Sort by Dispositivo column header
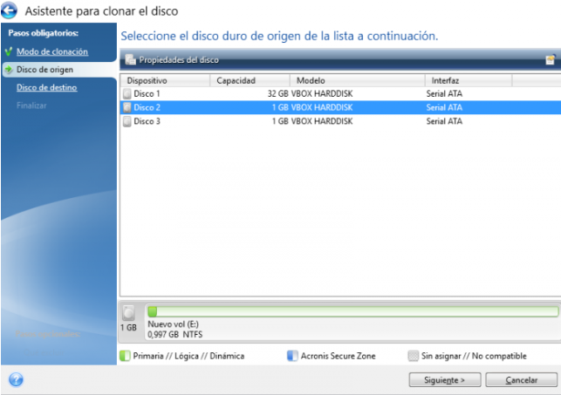 (164, 80)
